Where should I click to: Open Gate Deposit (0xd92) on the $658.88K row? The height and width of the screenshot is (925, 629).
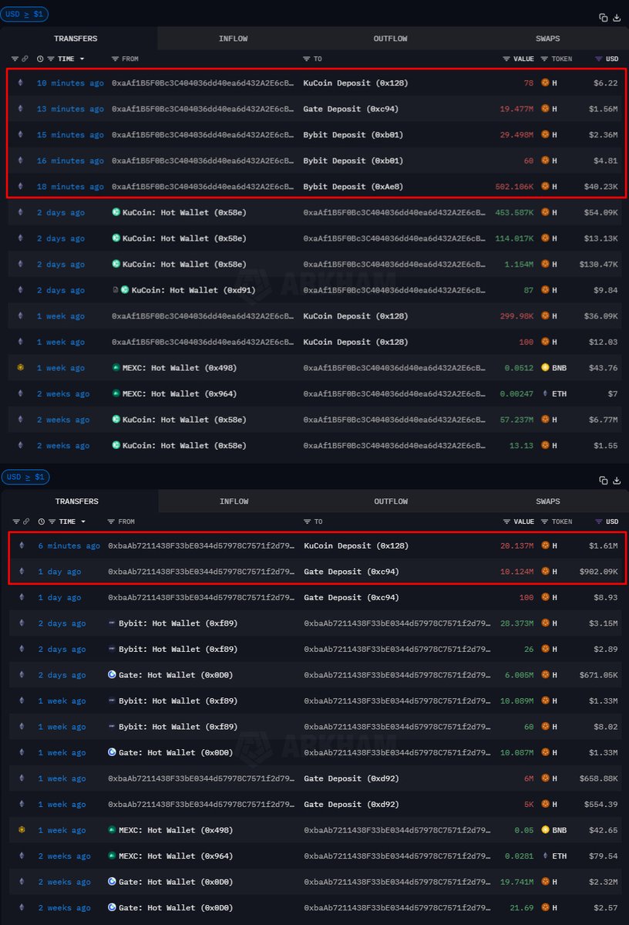(351, 778)
